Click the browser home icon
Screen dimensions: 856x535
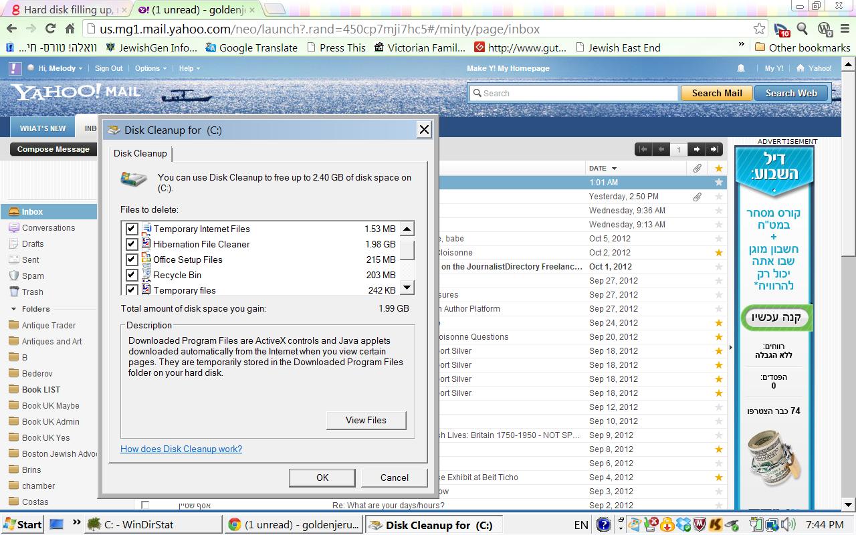tap(70, 29)
